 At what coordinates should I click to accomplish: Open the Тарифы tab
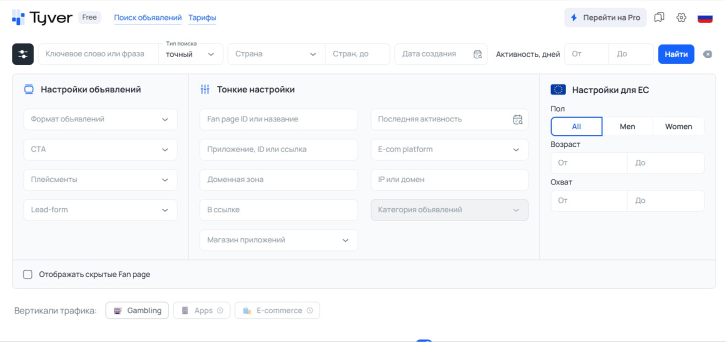202,18
